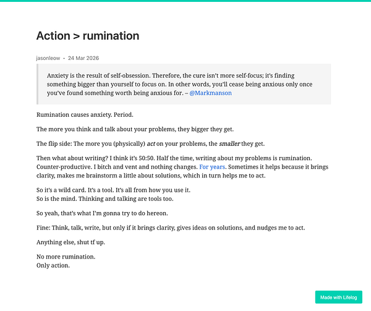This screenshot has width=371, height=311.
Task: Click the line "The more you think and talk"
Action: [x=135, y=129]
